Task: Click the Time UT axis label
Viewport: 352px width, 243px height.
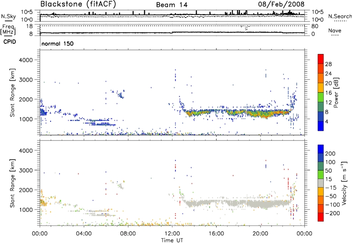Action: click(172, 240)
